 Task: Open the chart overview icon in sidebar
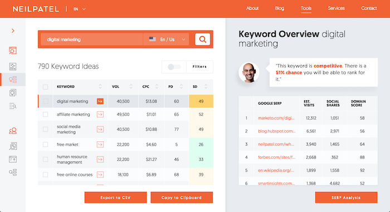pos(13,66)
